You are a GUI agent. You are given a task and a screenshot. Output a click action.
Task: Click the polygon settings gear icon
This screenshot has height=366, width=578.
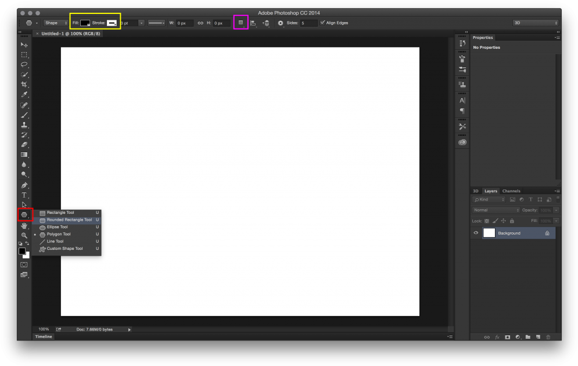click(x=280, y=23)
